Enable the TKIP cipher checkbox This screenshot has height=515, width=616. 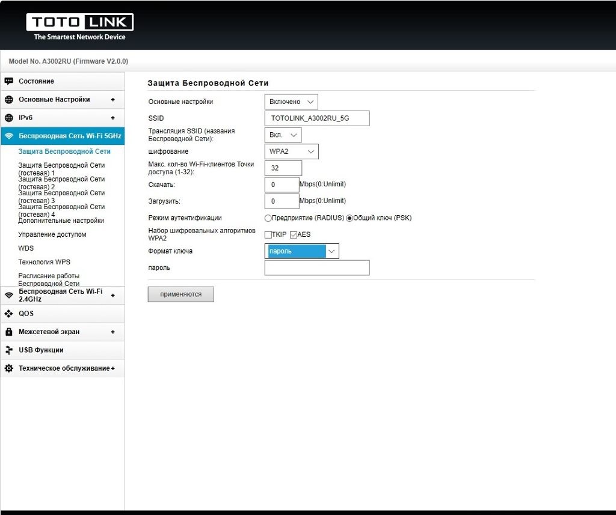point(268,235)
